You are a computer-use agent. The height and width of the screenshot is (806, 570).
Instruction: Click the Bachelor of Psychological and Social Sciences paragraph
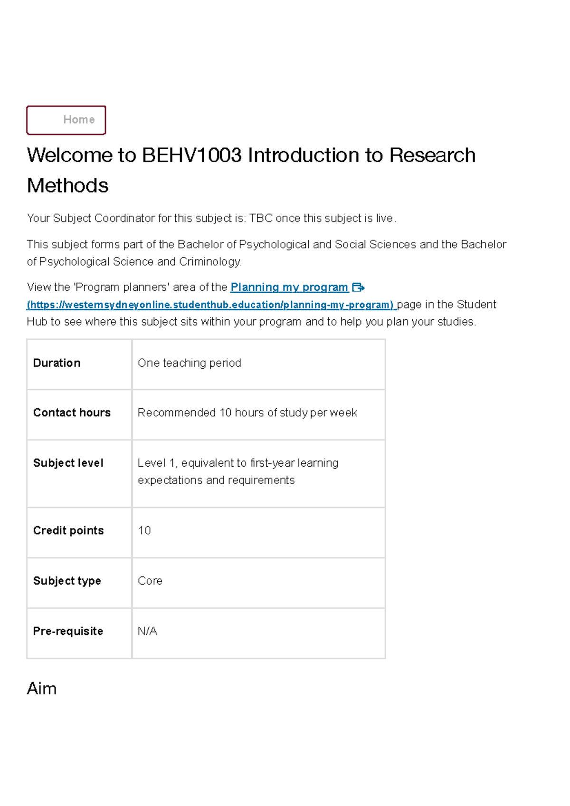click(266, 253)
